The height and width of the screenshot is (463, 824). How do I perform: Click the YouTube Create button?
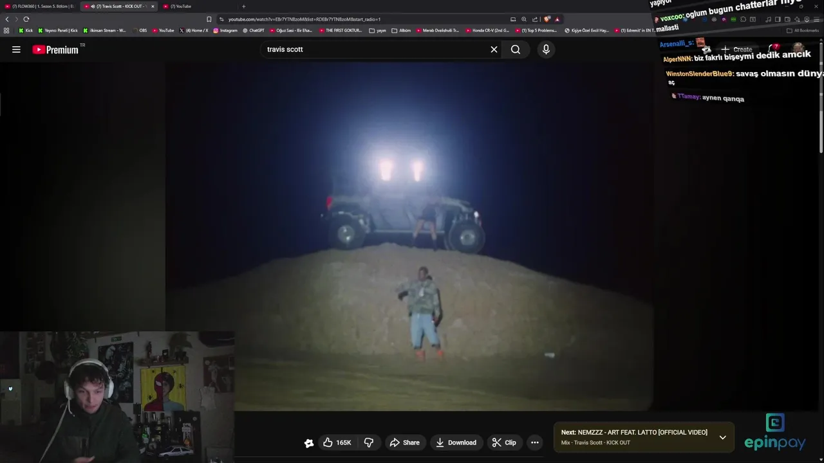pyautogui.click(x=736, y=50)
